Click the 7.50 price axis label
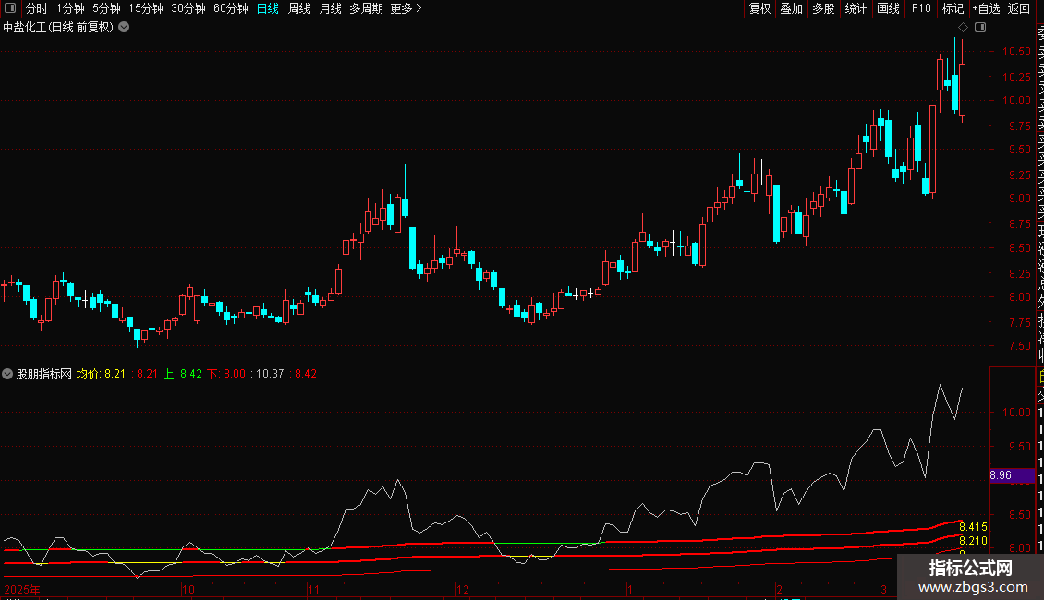 [x=1019, y=346]
